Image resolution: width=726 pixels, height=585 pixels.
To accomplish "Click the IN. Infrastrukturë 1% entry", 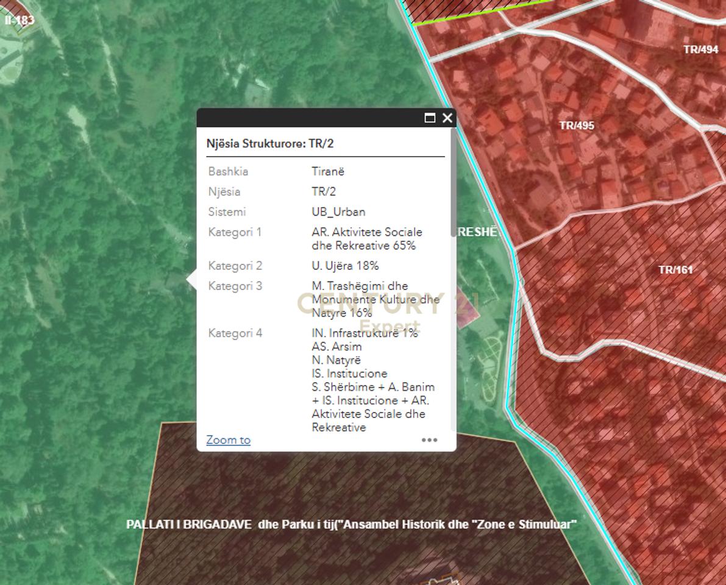I will pyautogui.click(x=365, y=333).
